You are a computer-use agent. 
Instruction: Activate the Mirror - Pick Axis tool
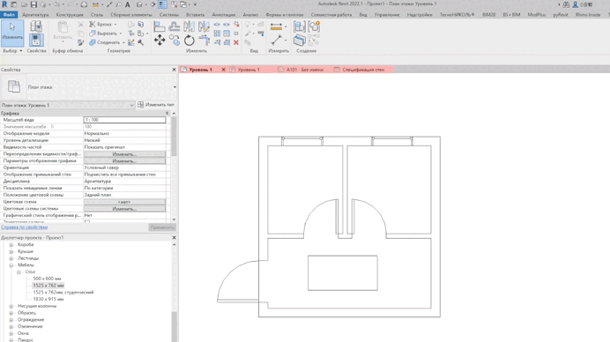(x=189, y=26)
